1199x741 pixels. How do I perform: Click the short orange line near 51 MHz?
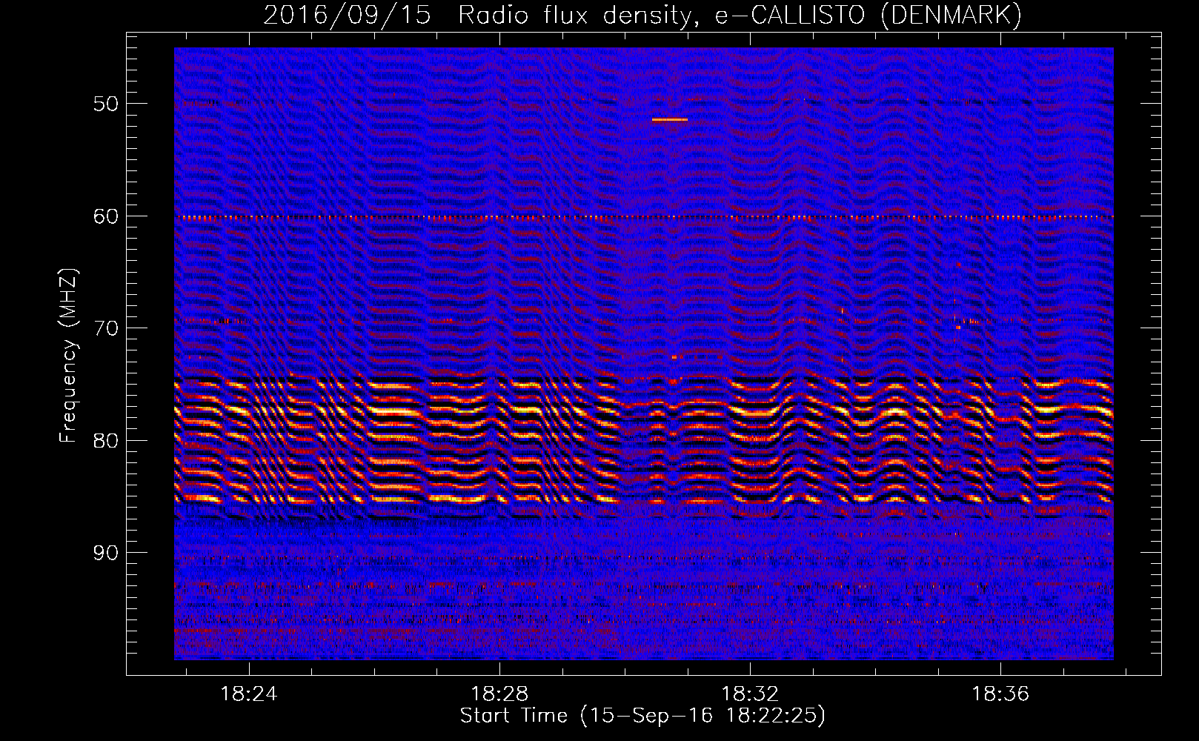tap(670, 119)
